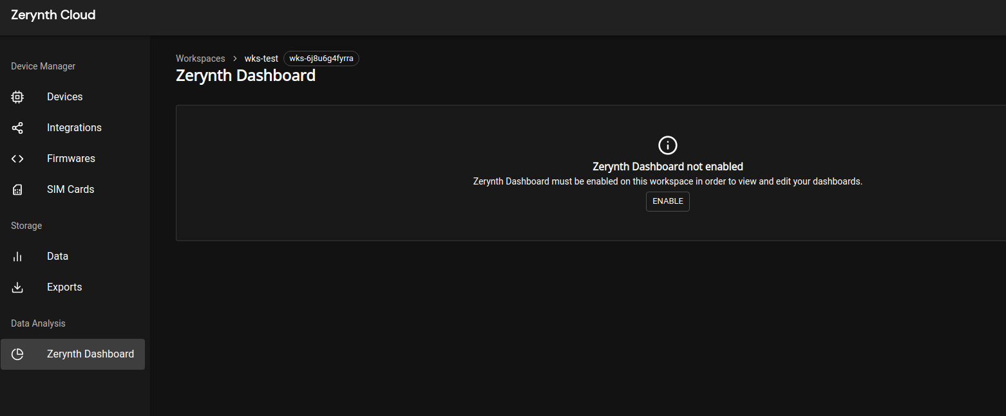This screenshot has height=416, width=1006.
Task: Click the Device Manager section label
Action: pos(43,66)
